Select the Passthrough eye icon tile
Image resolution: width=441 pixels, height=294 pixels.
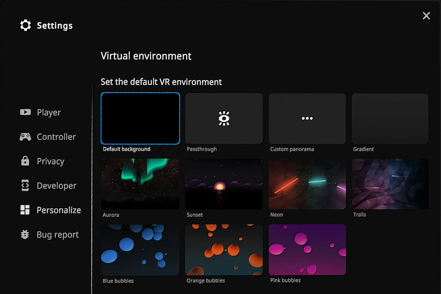224,118
